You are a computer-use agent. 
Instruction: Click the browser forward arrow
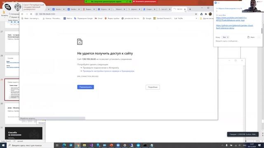27,14
